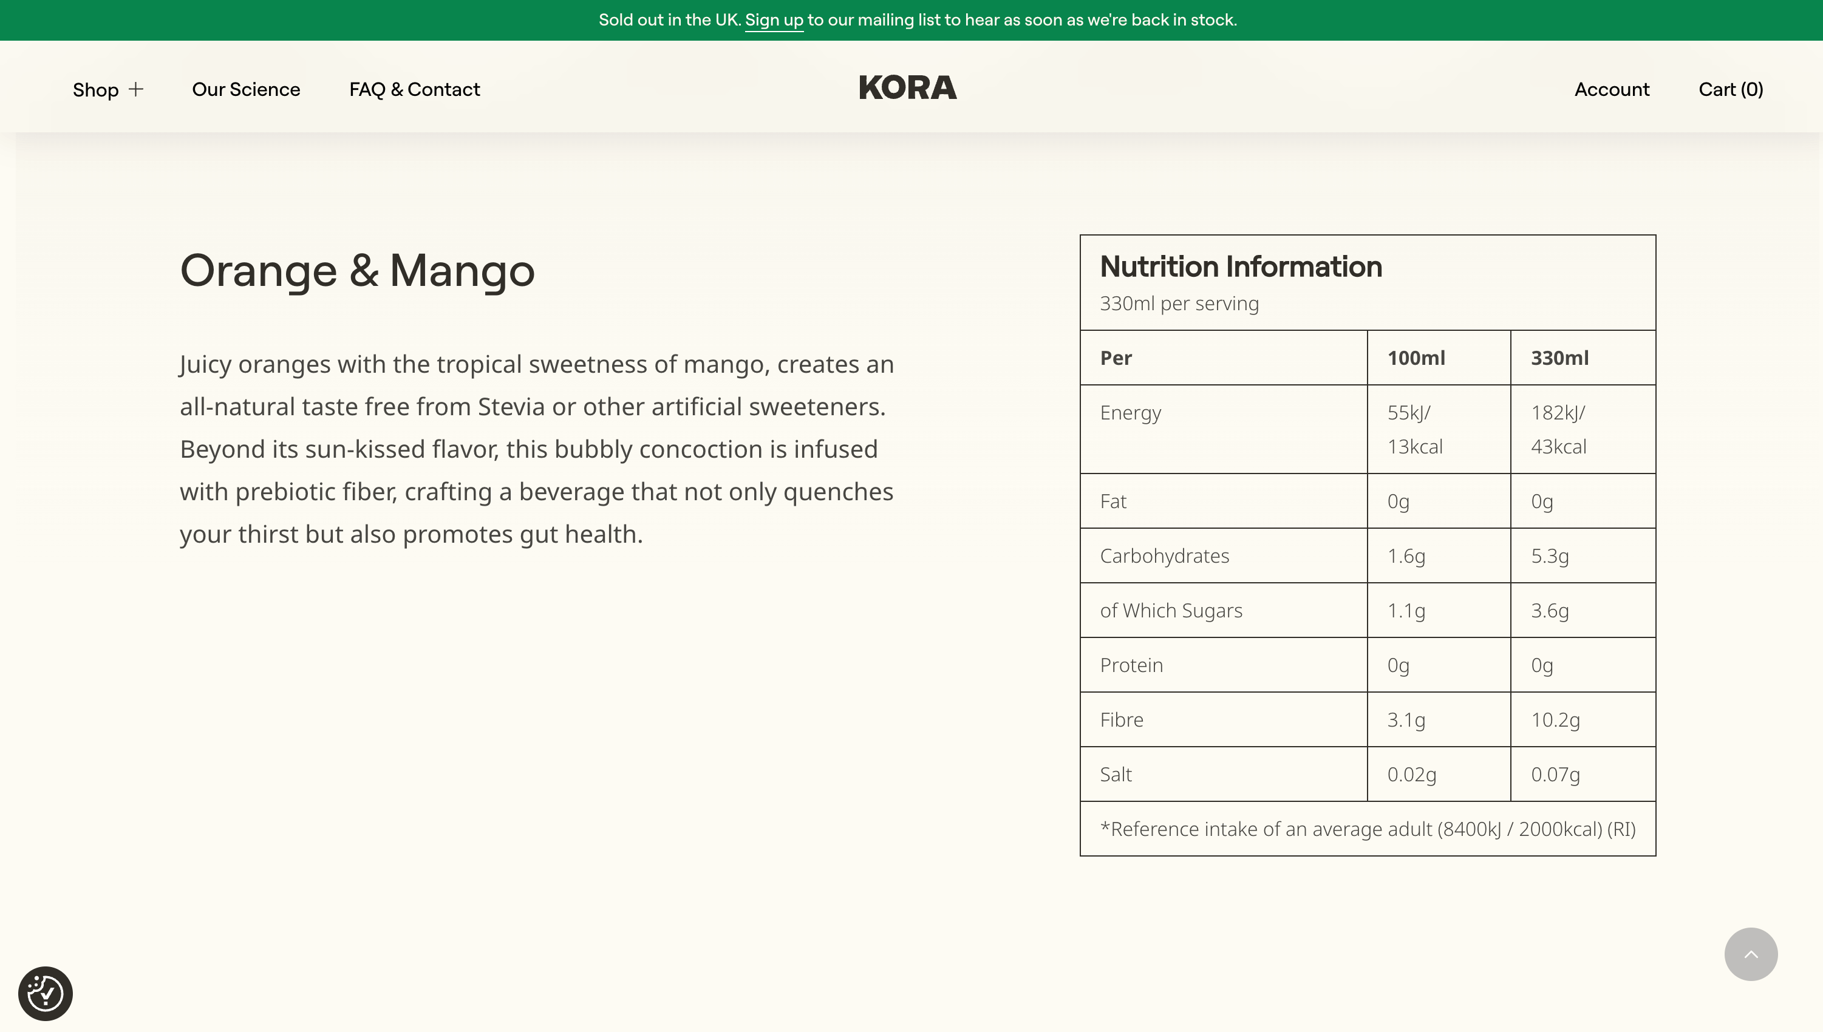
Task: Go to Our Science page
Action: 246,89
